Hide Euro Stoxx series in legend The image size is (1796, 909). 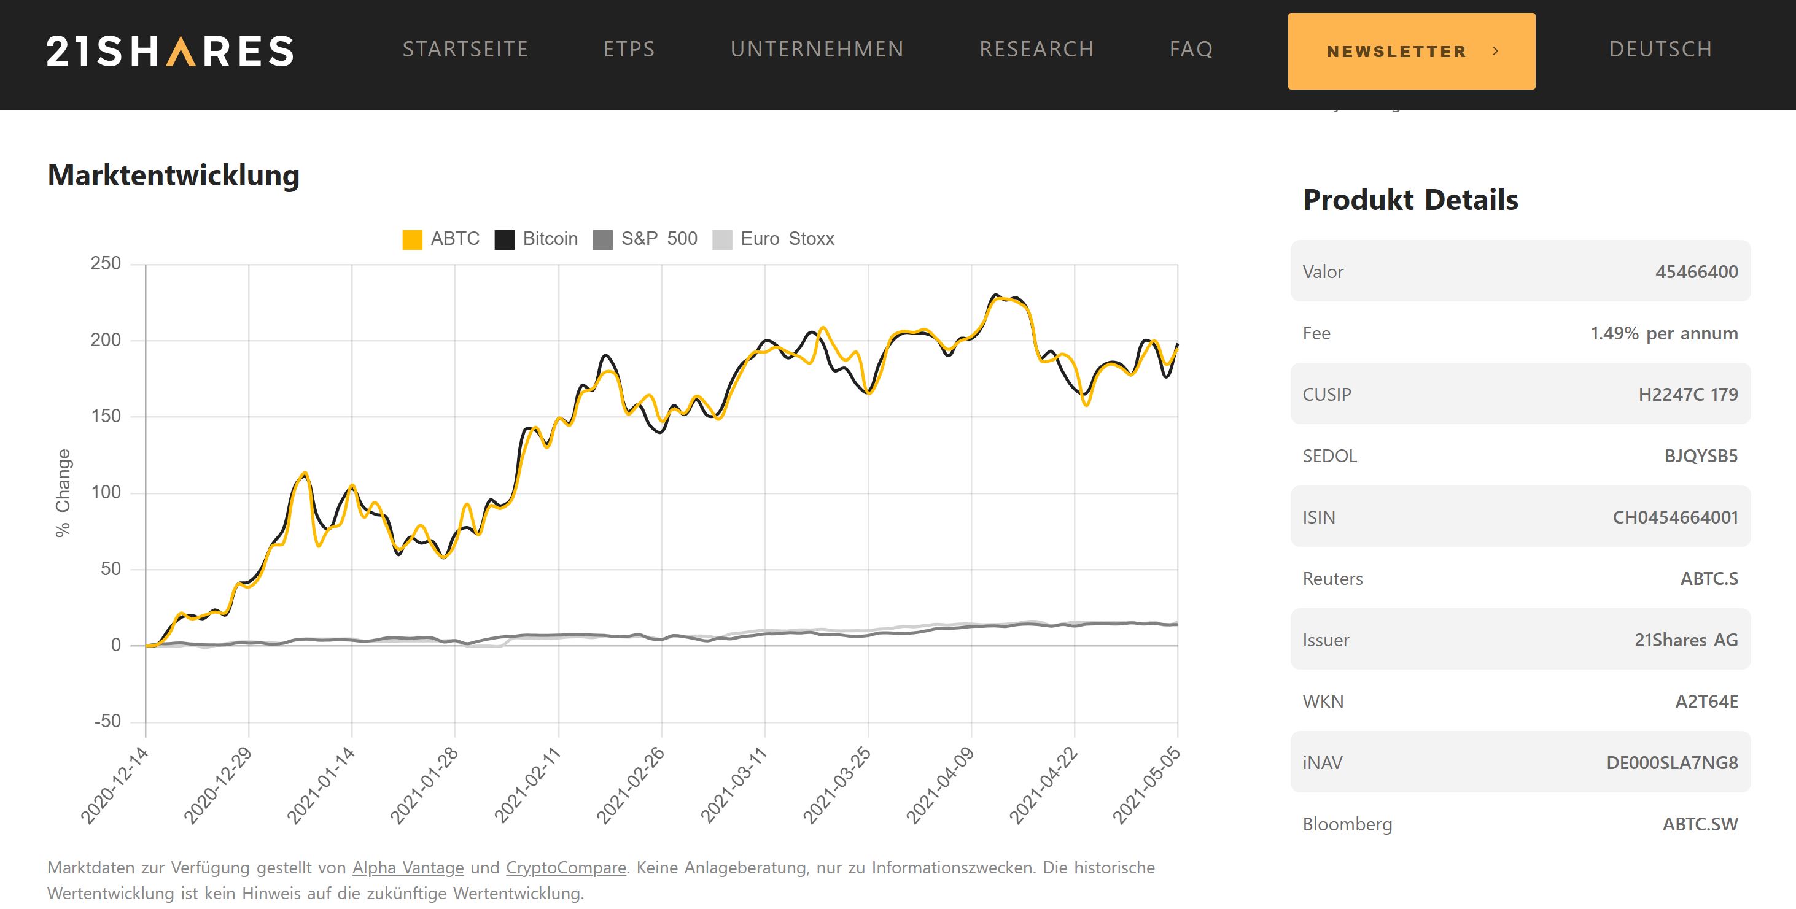point(722,239)
